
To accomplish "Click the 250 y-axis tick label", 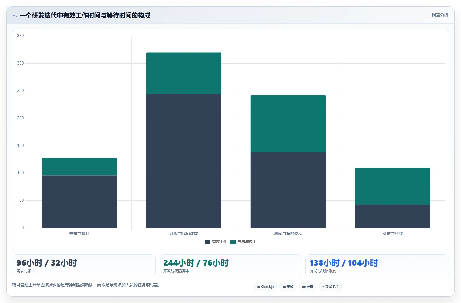I will coord(21,91).
